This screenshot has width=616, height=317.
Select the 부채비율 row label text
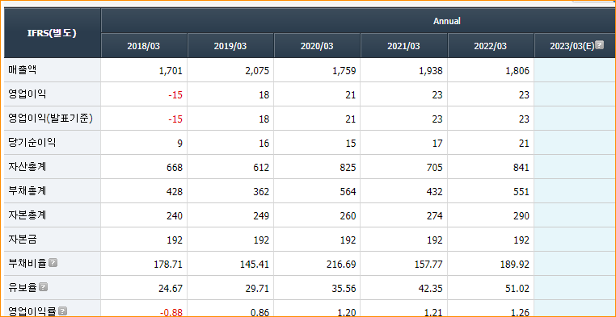27,263
